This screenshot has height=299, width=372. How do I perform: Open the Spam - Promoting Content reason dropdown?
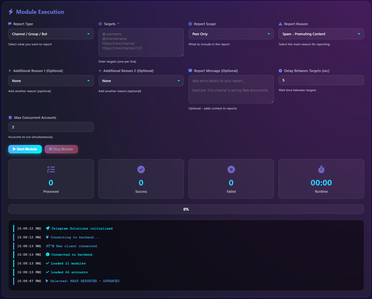[321, 34]
